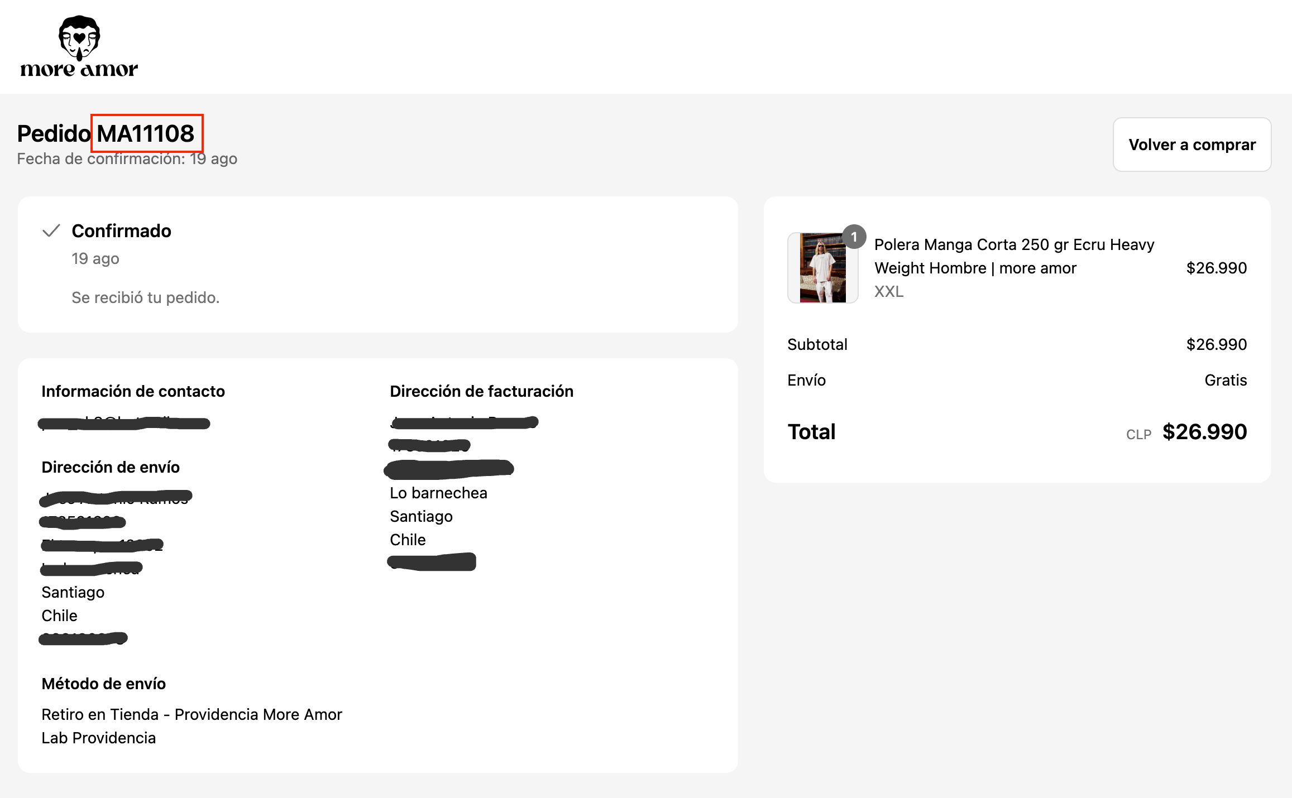This screenshot has width=1292, height=798.
Task: Click the Información de contacto heading
Action: pos(133,391)
